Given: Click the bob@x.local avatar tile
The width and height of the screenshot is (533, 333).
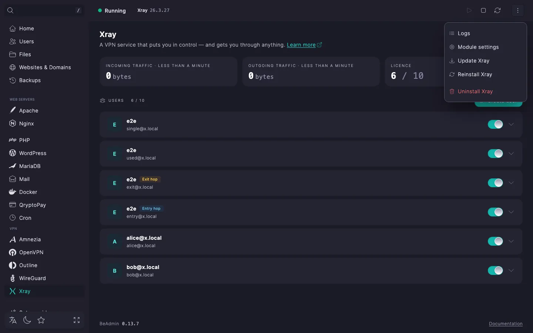Looking at the screenshot, I should (x=114, y=271).
